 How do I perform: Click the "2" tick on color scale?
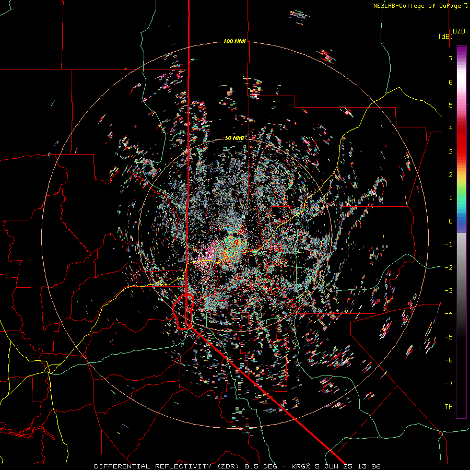pos(451,175)
